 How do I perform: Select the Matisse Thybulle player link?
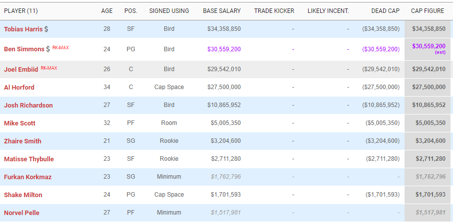(28, 159)
